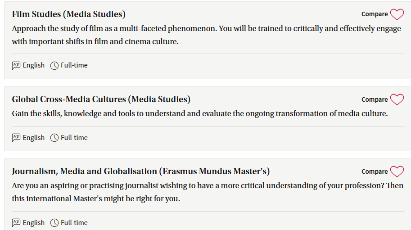Screen dimensions: 411x230
Task: Toggle Compare for Journalism, Media and Globalisation
Action: point(375,171)
